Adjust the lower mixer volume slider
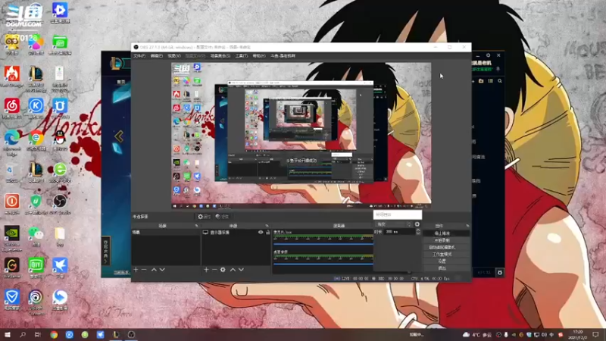606x341 pixels. (x=323, y=264)
